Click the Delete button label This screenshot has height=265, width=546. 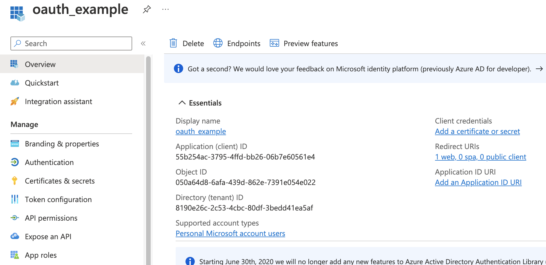point(193,43)
